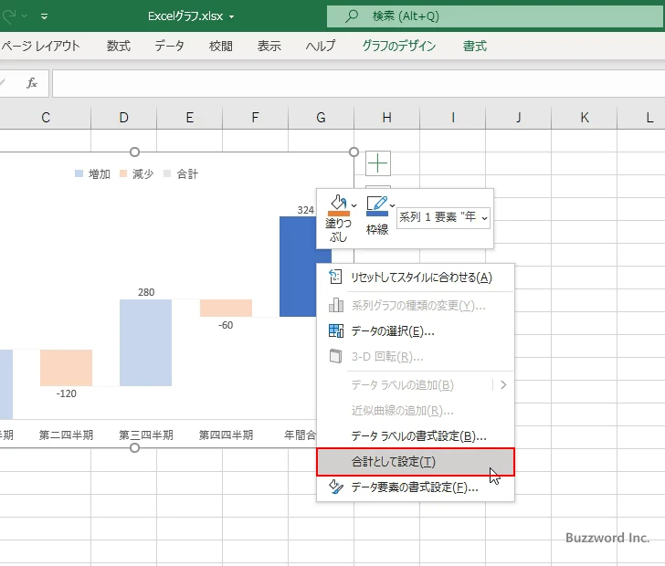Select column H header
Viewport: 665px width, 566px height.
coord(386,118)
